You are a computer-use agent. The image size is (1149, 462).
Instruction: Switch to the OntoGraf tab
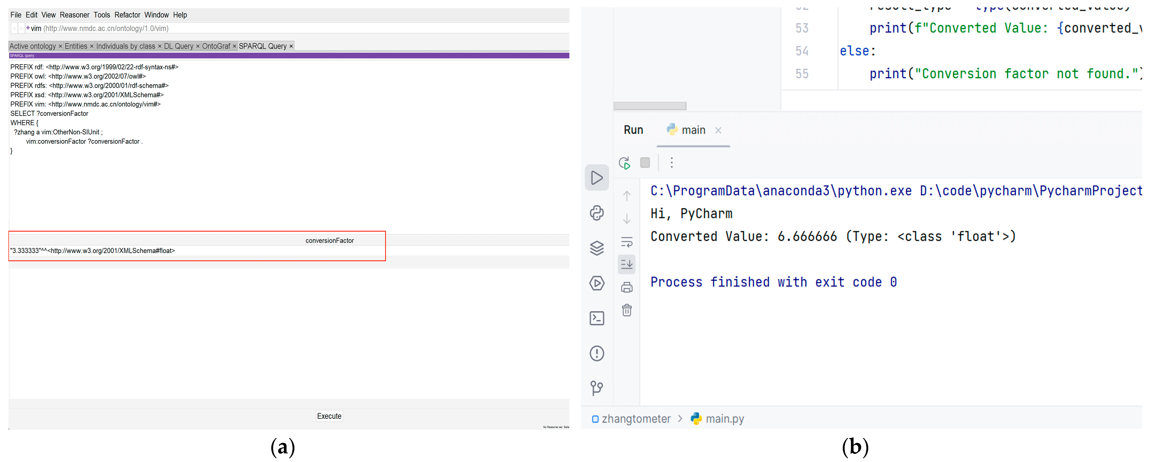click(216, 46)
